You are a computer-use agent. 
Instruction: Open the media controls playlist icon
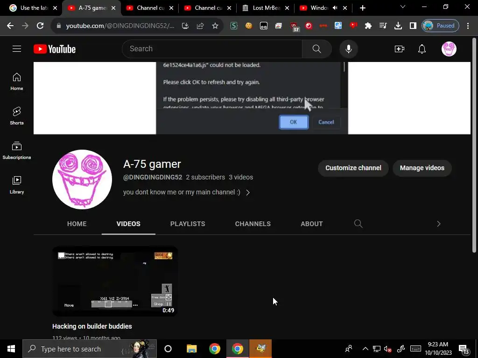pyautogui.click(x=383, y=26)
